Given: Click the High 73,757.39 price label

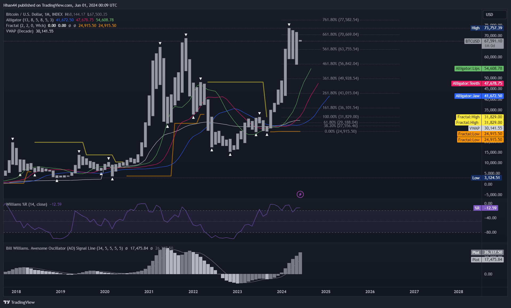Looking at the screenshot, I should coord(487,28).
